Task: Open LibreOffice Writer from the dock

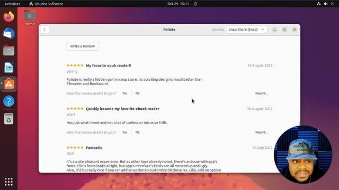Action: (8, 67)
